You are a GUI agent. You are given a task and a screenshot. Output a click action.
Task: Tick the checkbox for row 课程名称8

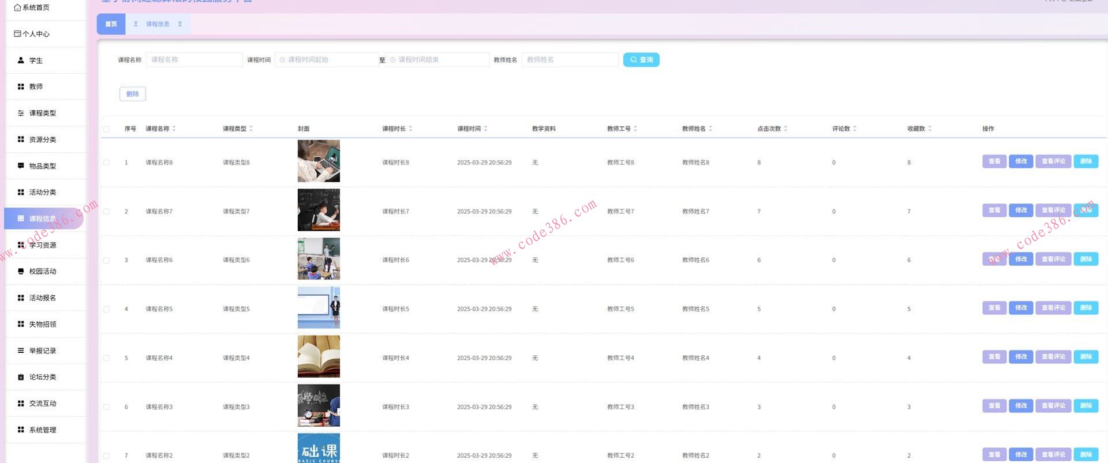tap(106, 163)
